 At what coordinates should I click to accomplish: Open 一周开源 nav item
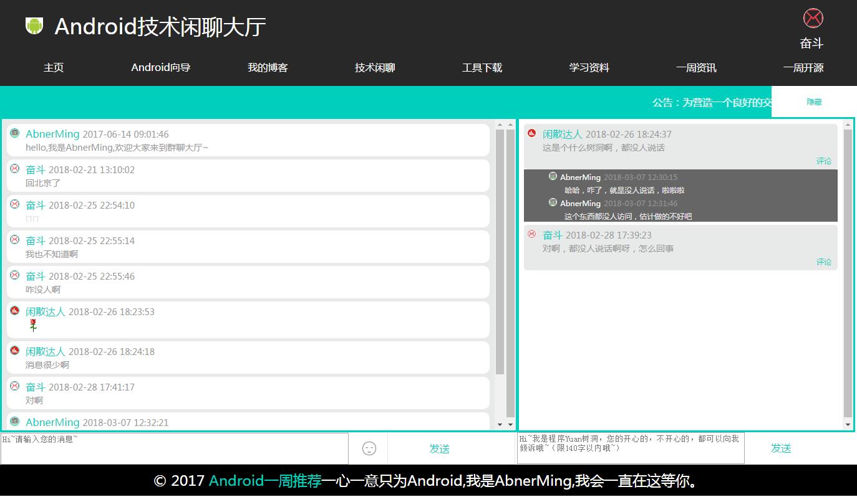point(803,68)
